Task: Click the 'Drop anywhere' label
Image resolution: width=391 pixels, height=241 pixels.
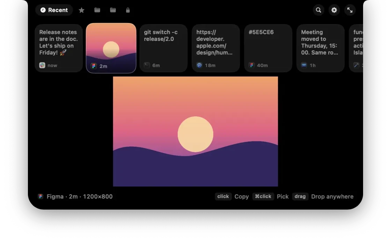Action: coord(332,197)
